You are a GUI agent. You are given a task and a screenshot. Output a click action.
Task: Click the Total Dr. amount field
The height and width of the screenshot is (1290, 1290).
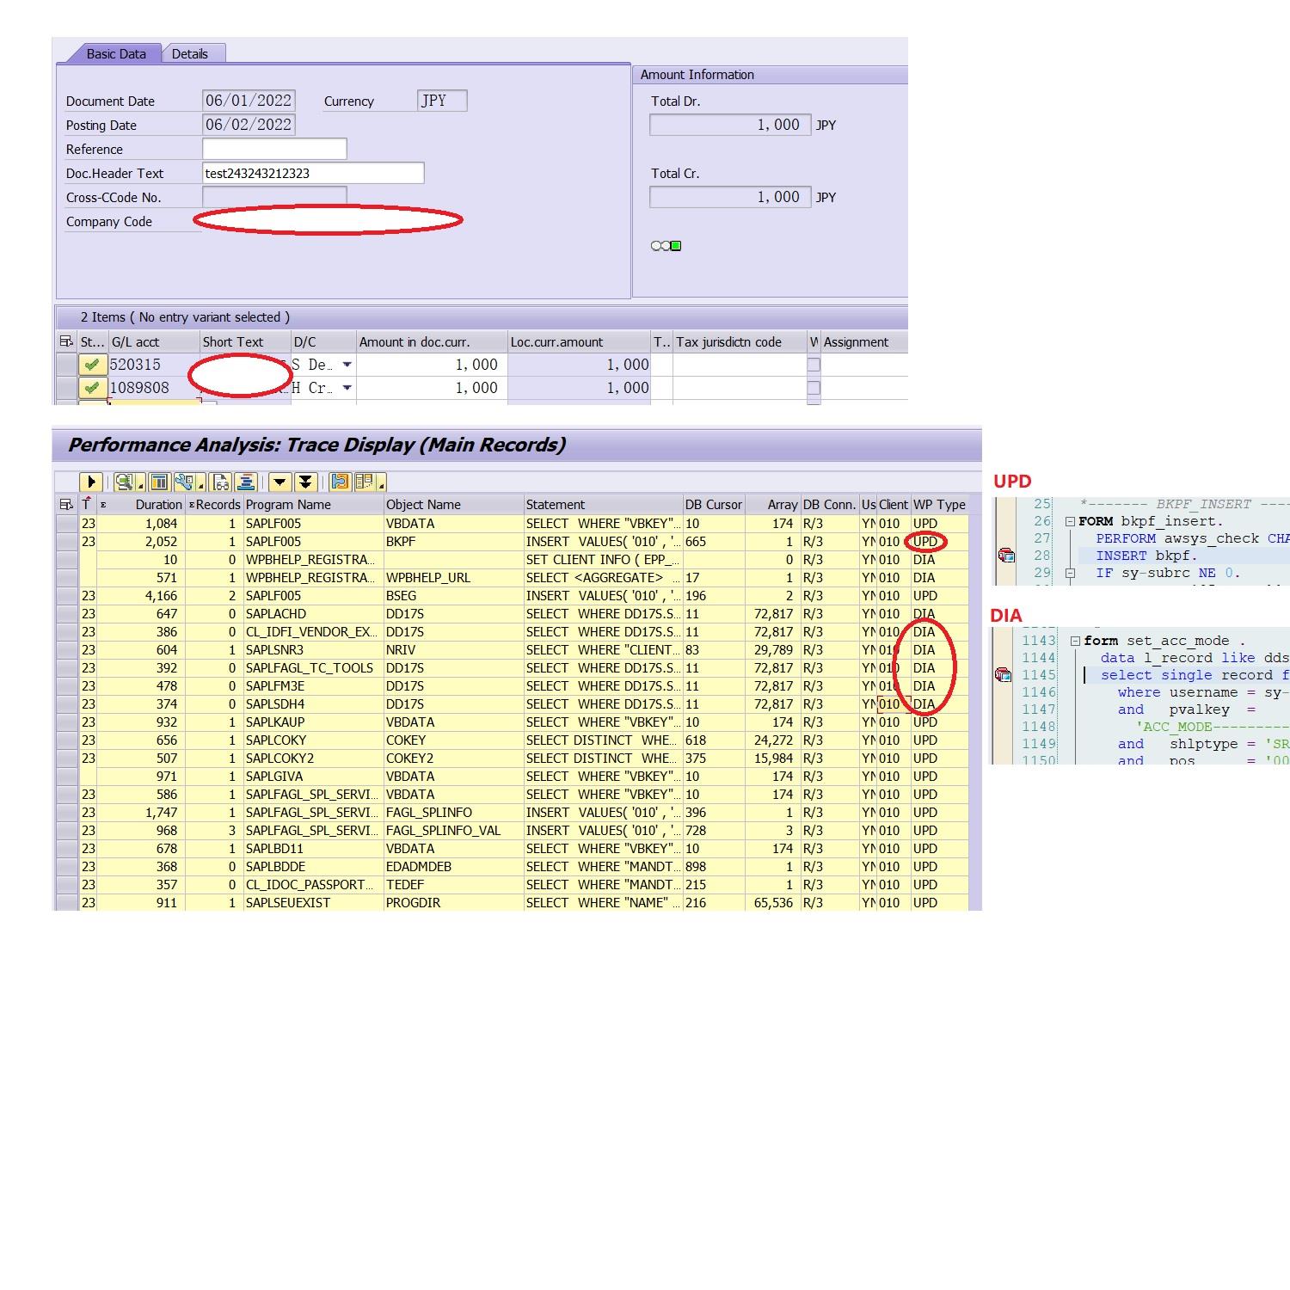[x=730, y=125]
